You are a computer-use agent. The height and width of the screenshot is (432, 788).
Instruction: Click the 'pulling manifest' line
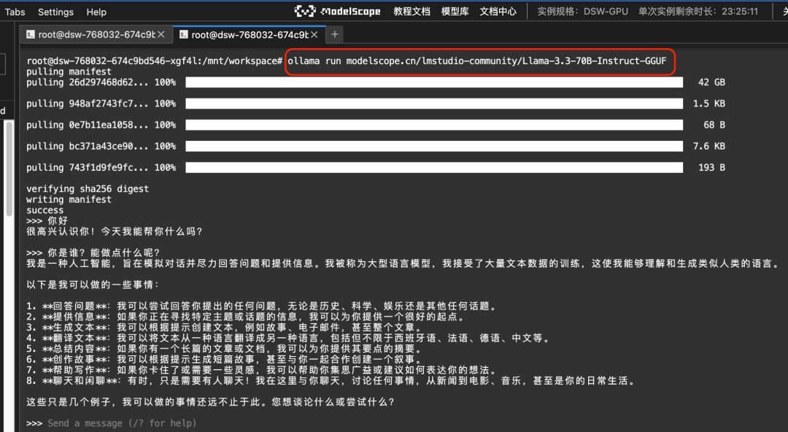coord(69,72)
